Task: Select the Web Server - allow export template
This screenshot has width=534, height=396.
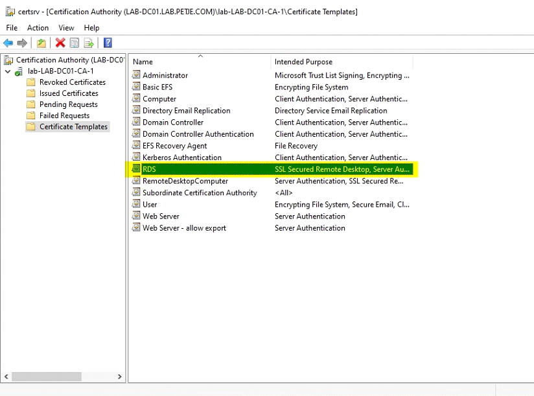Action: [184, 228]
